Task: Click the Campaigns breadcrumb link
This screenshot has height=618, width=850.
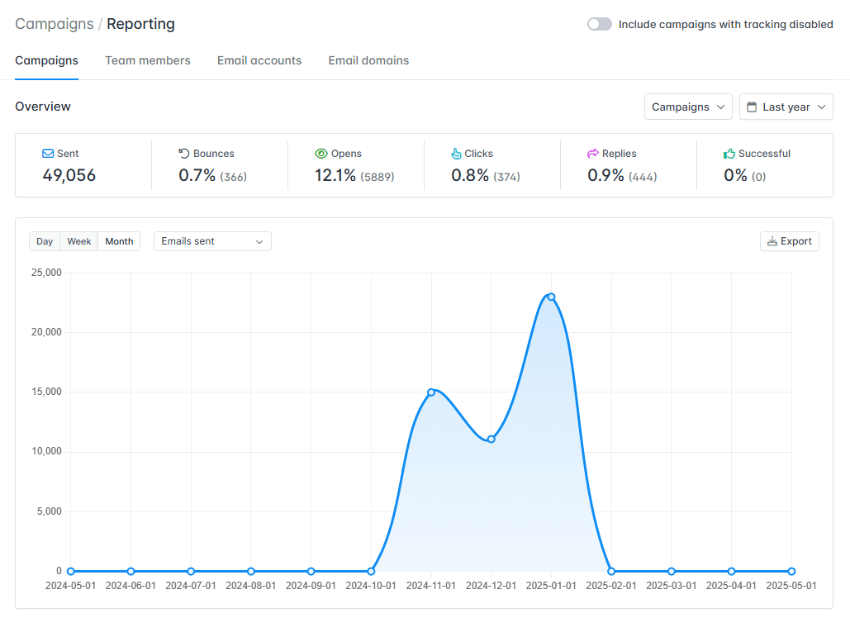Action: [x=55, y=24]
